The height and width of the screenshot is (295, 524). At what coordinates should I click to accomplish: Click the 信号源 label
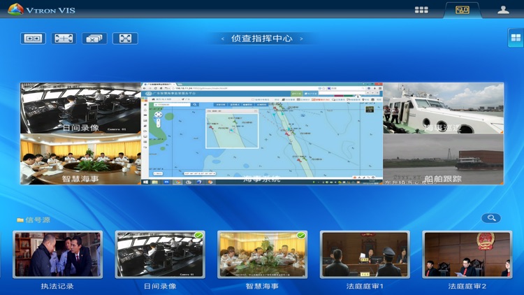(x=38, y=220)
